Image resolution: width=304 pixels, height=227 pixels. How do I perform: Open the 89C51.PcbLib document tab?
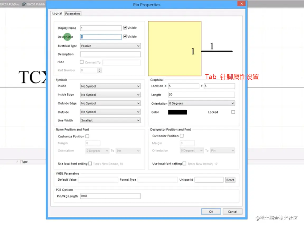[x=34, y=4]
